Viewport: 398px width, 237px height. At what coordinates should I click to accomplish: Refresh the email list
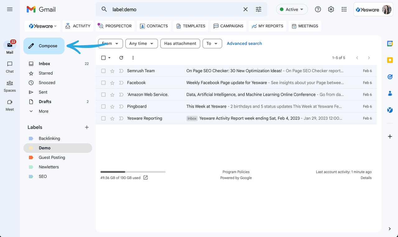pos(121,58)
